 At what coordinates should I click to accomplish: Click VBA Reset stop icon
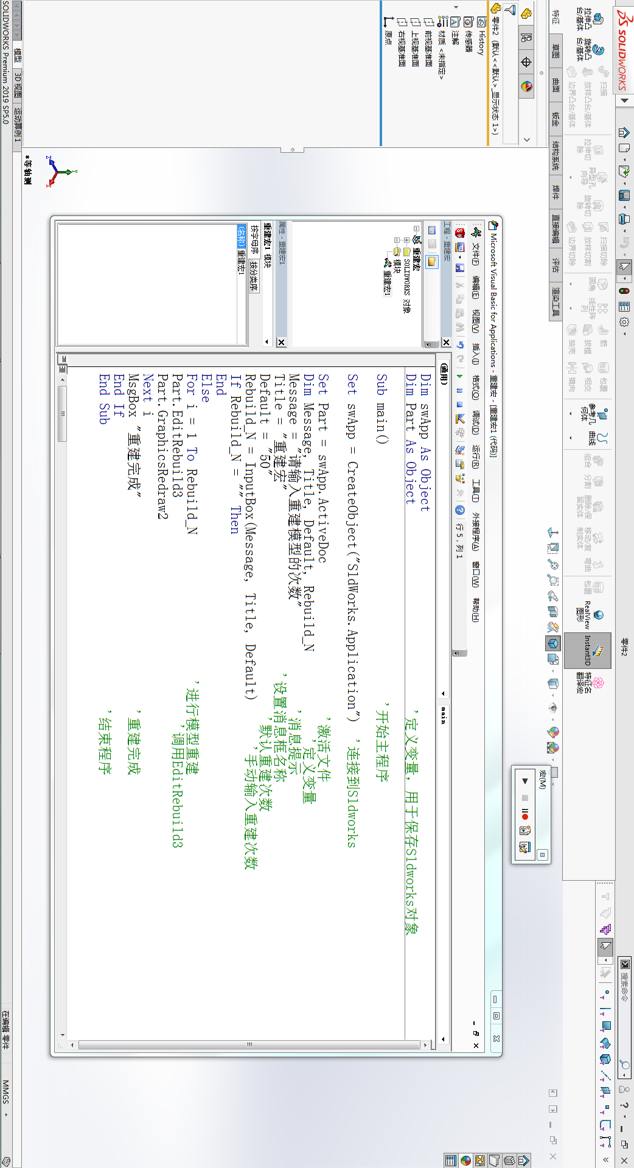460,404
